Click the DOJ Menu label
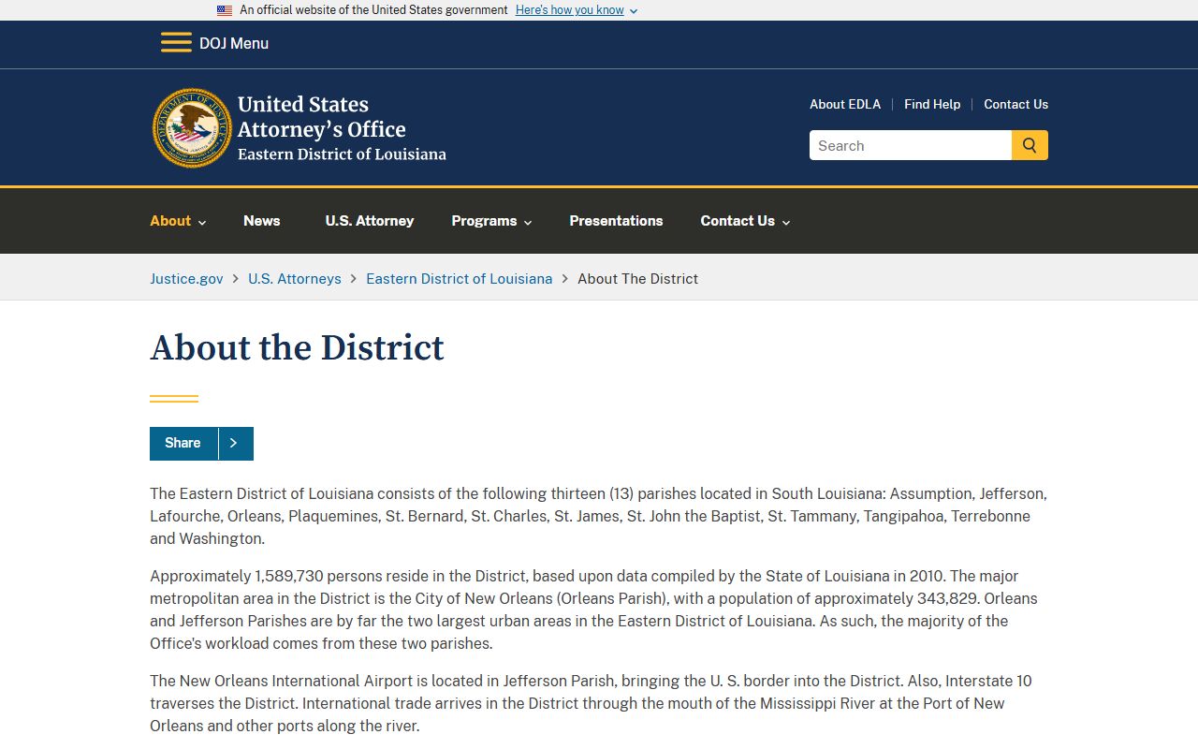This screenshot has height=749, width=1198. (x=234, y=43)
